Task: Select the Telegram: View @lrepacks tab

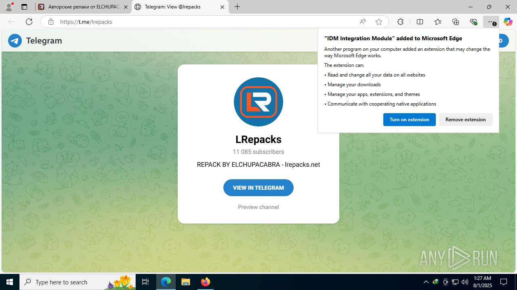Action: pos(180,7)
